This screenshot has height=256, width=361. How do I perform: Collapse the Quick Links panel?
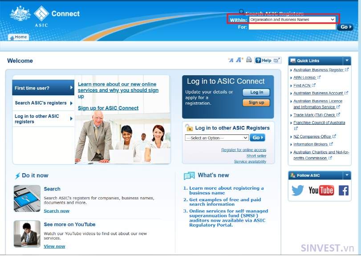click(347, 61)
